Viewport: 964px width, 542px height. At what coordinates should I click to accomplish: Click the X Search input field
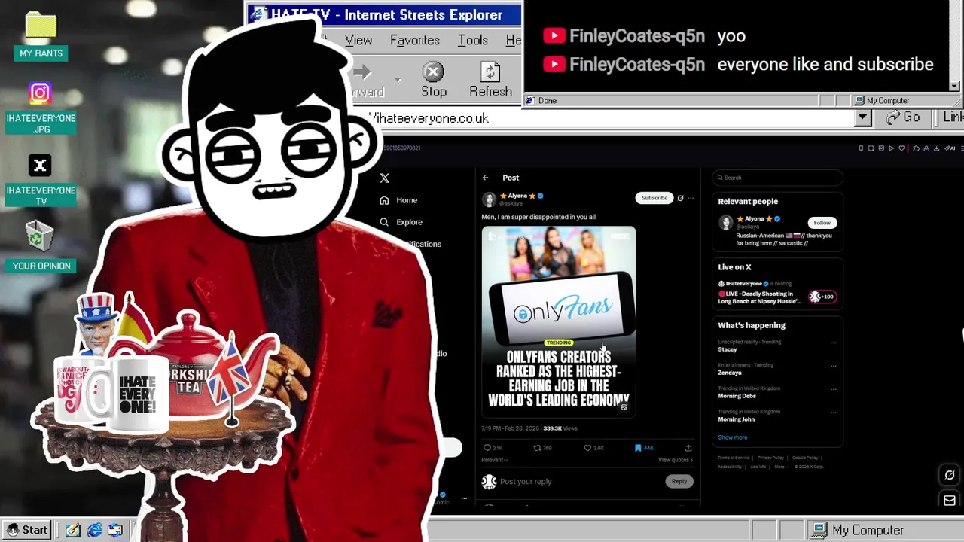tap(777, 178)
